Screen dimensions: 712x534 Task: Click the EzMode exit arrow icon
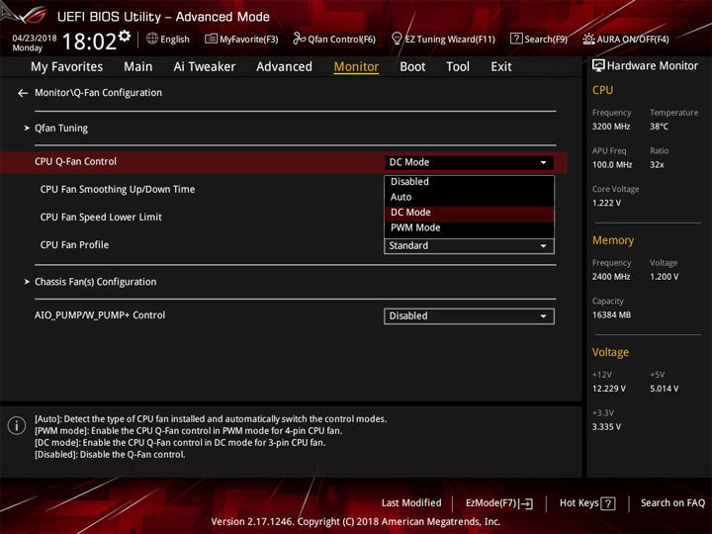(x=526, y=503)
